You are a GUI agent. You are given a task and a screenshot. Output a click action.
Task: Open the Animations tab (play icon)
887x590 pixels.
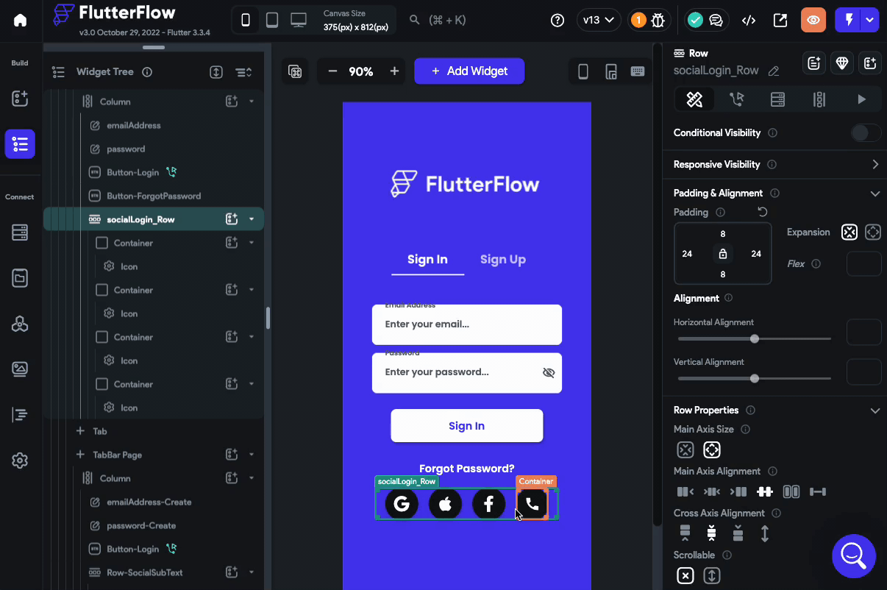[x=861, y=99]
